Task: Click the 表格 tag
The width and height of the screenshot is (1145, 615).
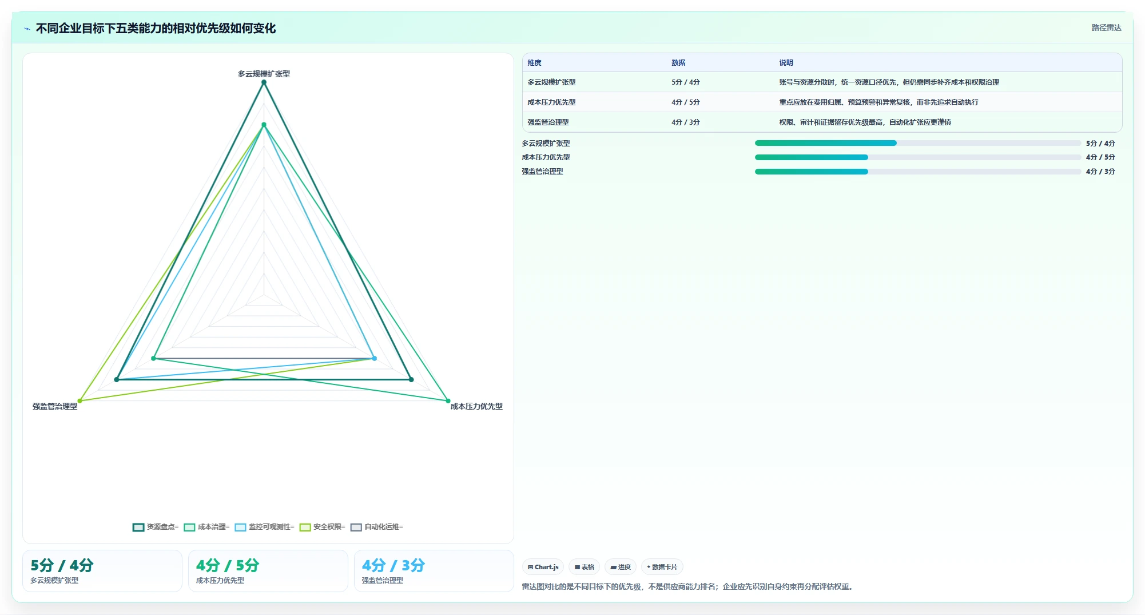Action: coord(585,567)
